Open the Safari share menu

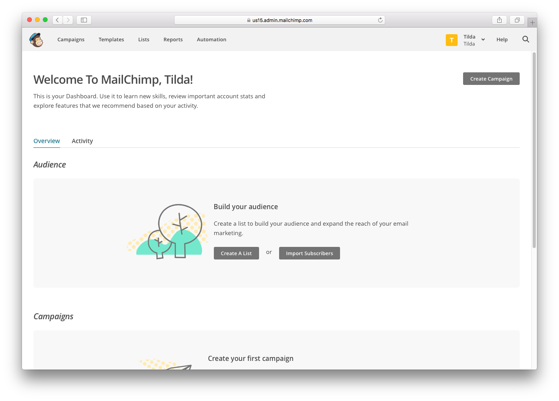tap(499, 20)
